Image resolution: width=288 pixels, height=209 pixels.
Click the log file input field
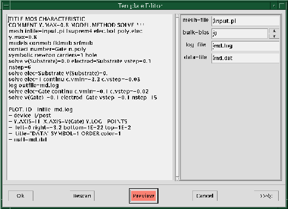pyautogui.click(x=245, y=46)
